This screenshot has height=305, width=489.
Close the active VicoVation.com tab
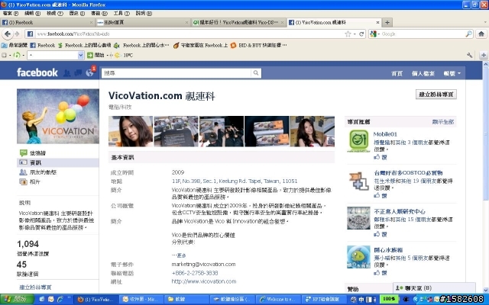tap(377, 22)
